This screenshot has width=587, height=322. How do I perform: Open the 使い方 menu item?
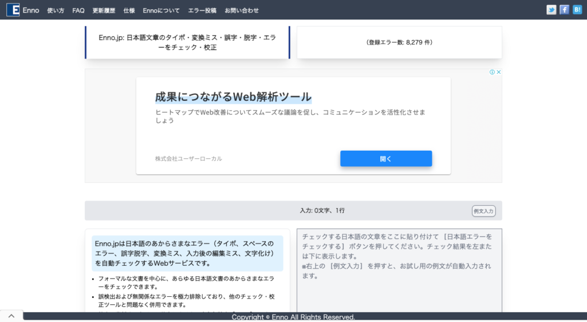coord(56,10)
